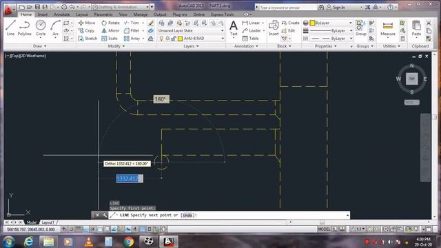Click the Insert block tool
This screenshot has height=248, width=441.
(x=274, y=28)
